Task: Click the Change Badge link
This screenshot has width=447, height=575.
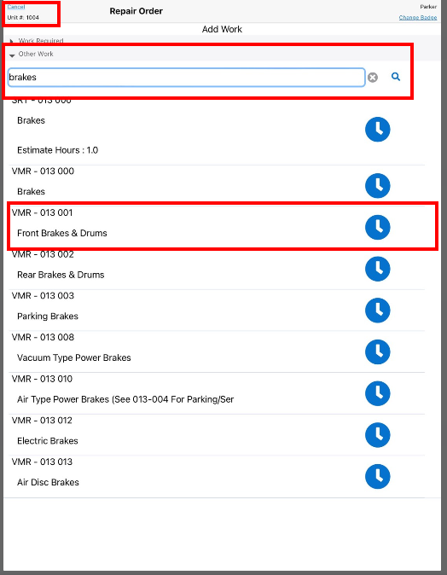Action: tap(418, 17)
